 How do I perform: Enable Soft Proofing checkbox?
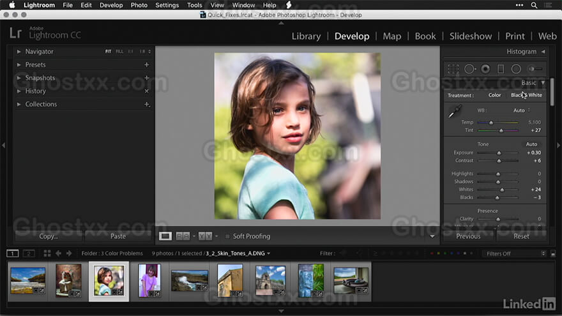pos(227,236)
